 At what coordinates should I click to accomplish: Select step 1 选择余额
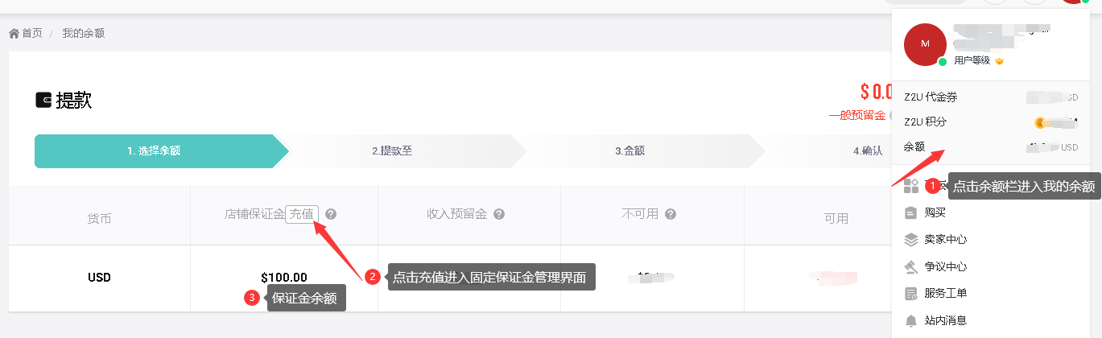(159, 151)
